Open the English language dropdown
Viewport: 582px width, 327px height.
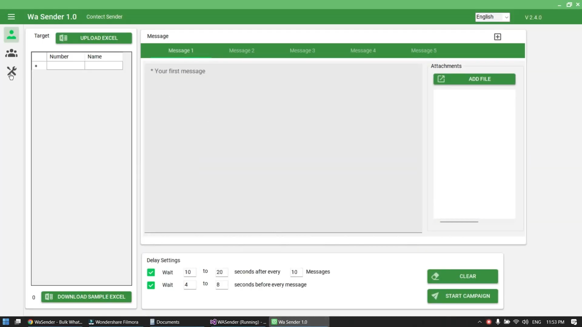[x=492, y=17]
